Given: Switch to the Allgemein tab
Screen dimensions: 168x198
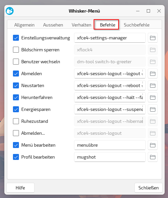Looking at the screenshot, I should pos(24,25).
